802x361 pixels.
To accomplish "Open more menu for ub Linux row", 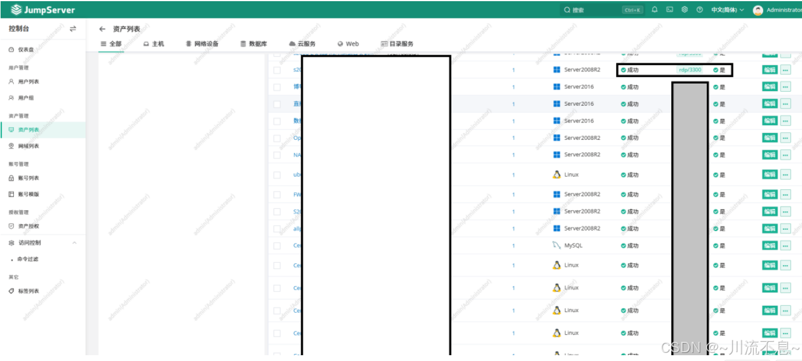I will pyautogui.click(x=786, y=175).
